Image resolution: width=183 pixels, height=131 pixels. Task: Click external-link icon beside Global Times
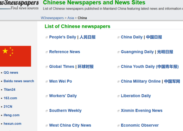pos(46,67)
